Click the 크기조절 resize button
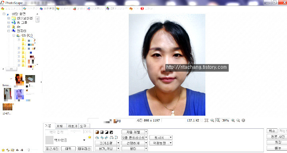This screenshot has height=153, width=287. pos(106,143)
